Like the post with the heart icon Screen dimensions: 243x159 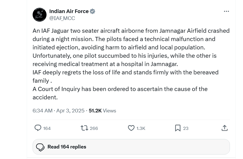131,128
